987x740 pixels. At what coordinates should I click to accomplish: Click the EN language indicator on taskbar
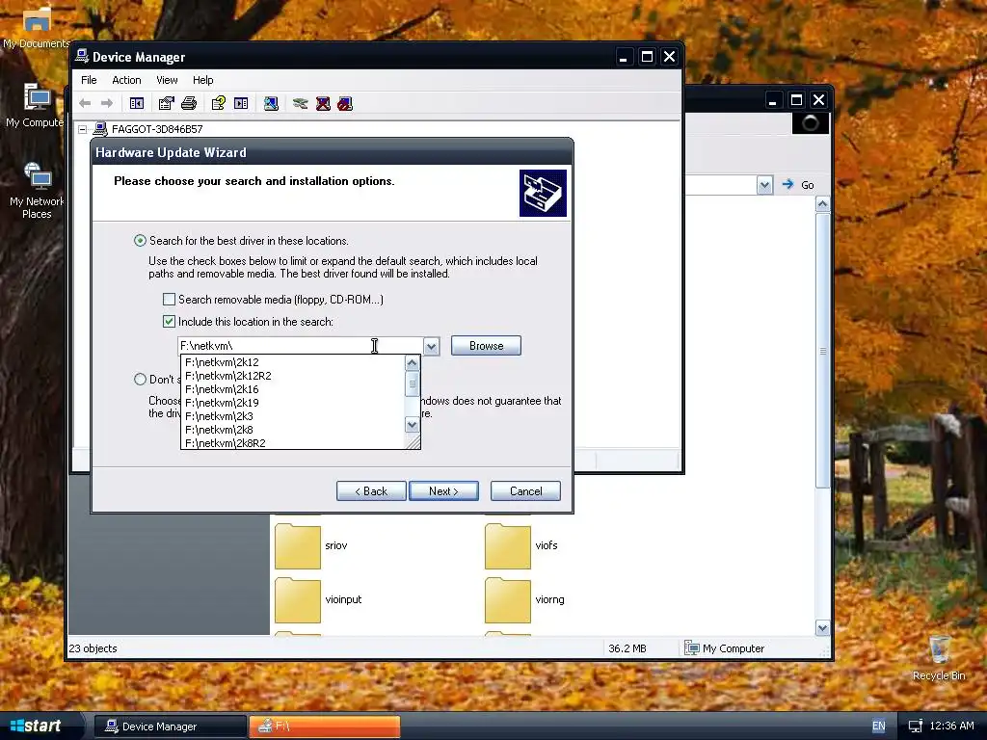(x=879, y=726)
